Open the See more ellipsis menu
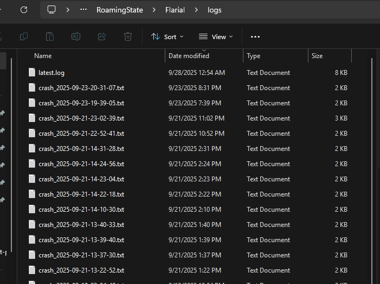The image size is (380, 284). click(255, 37)
